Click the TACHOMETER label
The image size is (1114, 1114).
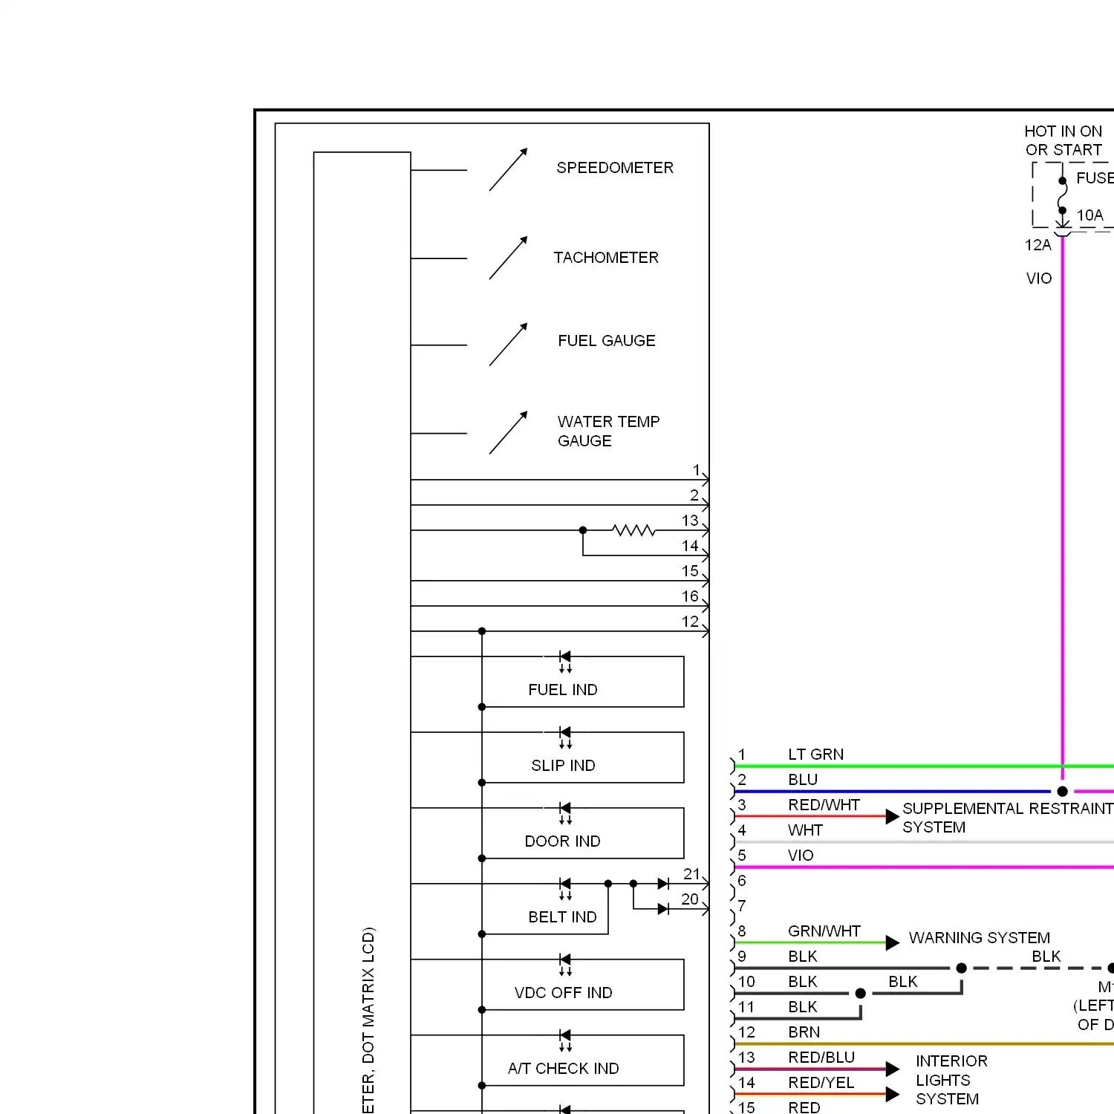(x=606, y=258)
